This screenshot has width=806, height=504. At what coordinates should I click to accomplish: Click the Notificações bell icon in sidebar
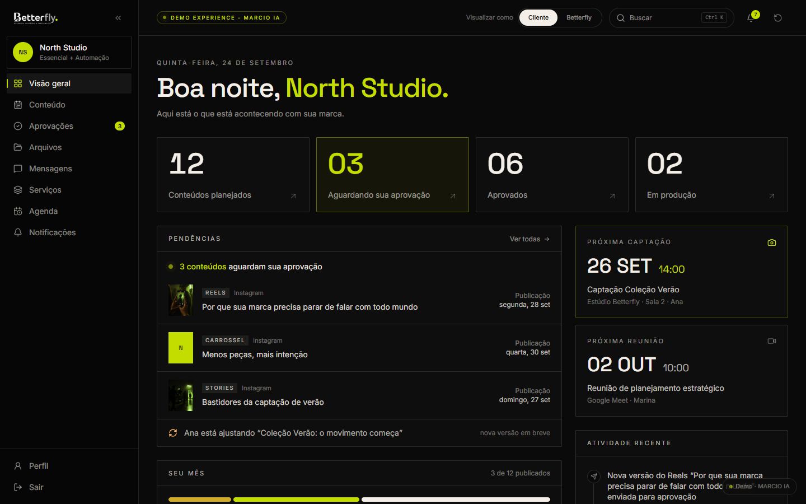click(18, 232)
